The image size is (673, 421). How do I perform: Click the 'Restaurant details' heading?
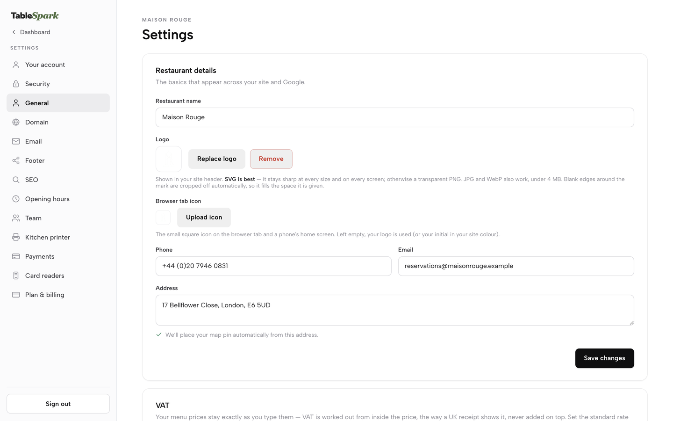tap(186, 71)
